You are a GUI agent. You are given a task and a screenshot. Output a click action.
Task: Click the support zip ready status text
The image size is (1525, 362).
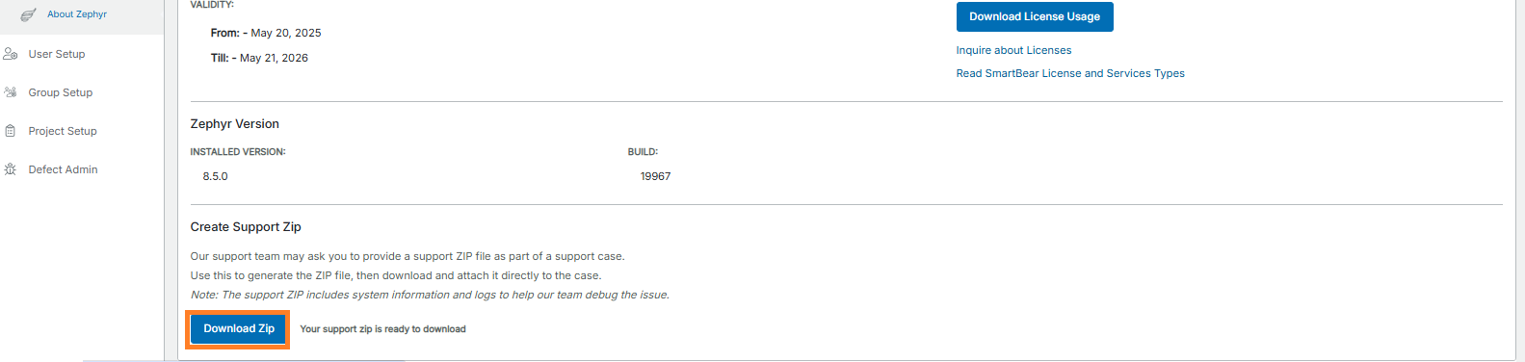click(x=382, y=329)
